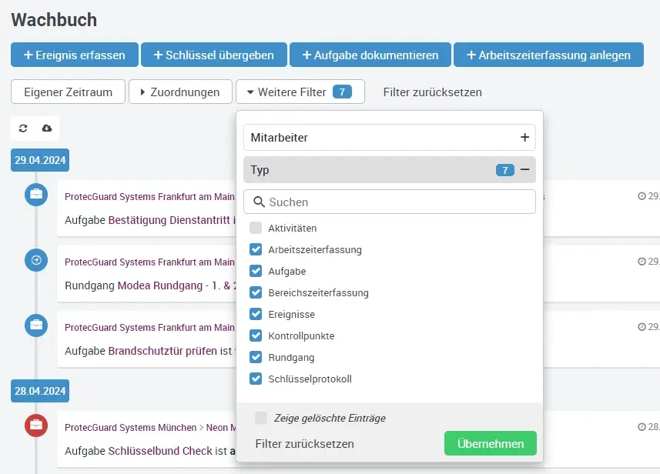Image resolution: width=660 pixels, height=474 pixels.
Task: Close the Weitere Filter dropdown
Action: point(300,92)
